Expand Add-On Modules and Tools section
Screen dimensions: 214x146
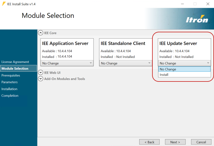[x=41, y=79]
